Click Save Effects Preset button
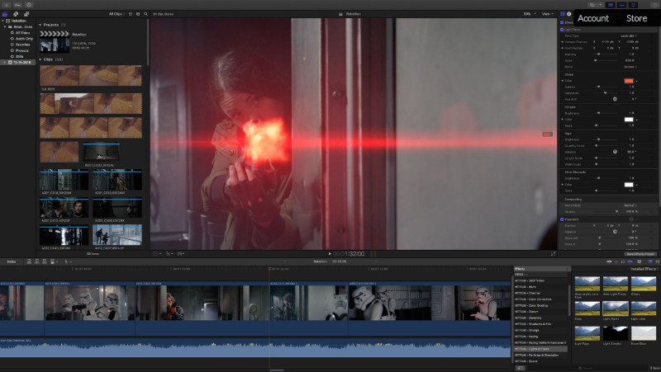The width and height of the screenshot is (661, 372). pyautogui.click(x=640, y=254)
